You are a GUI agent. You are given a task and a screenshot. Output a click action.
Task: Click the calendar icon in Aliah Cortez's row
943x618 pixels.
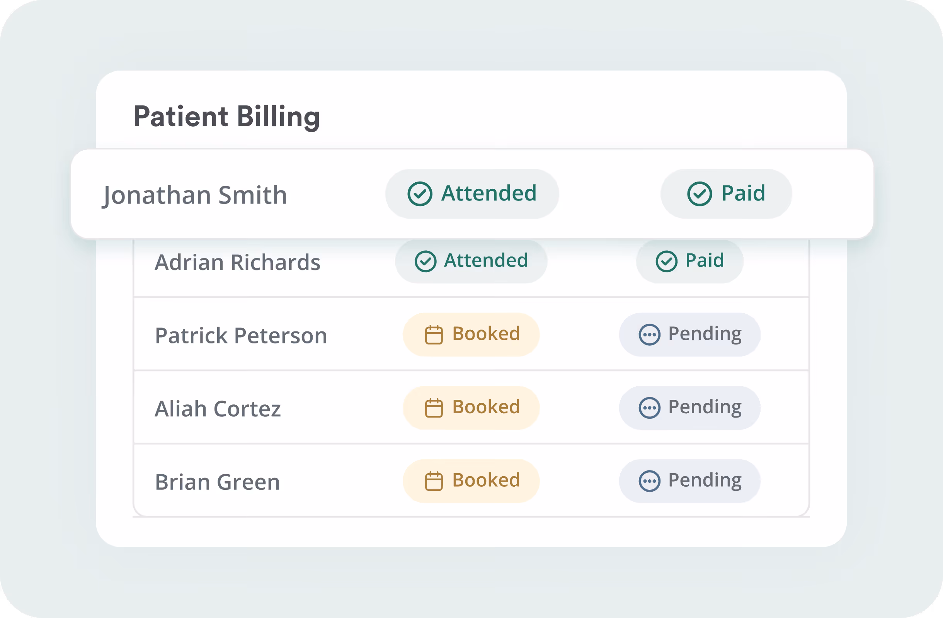click(434, 408)
